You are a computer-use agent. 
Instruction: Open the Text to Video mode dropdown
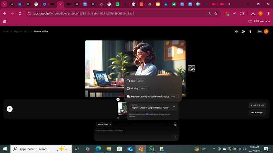point(104,125)
